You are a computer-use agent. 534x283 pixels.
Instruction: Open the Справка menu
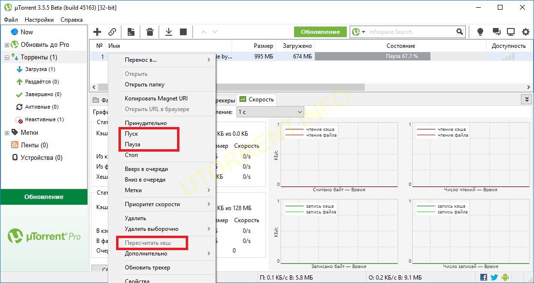72,20
